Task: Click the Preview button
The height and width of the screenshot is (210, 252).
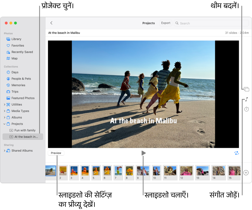Action: 56,153
